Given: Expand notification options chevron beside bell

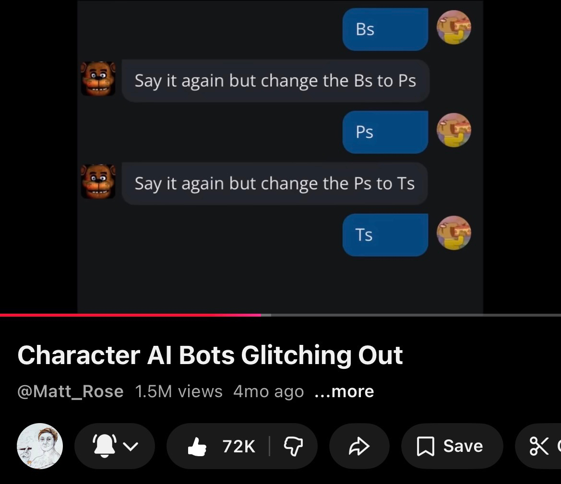Looking at the screenshot, I should tap(131, 447).
